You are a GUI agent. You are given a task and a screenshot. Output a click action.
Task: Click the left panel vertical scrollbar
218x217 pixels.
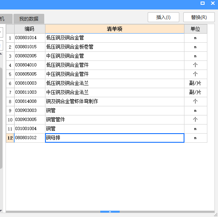click(x=1, y=118)
